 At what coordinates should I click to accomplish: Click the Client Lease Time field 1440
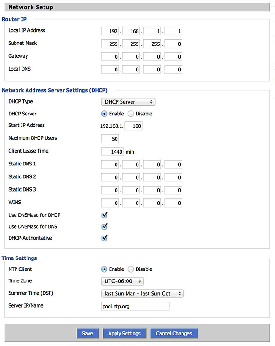pos(112,152)
